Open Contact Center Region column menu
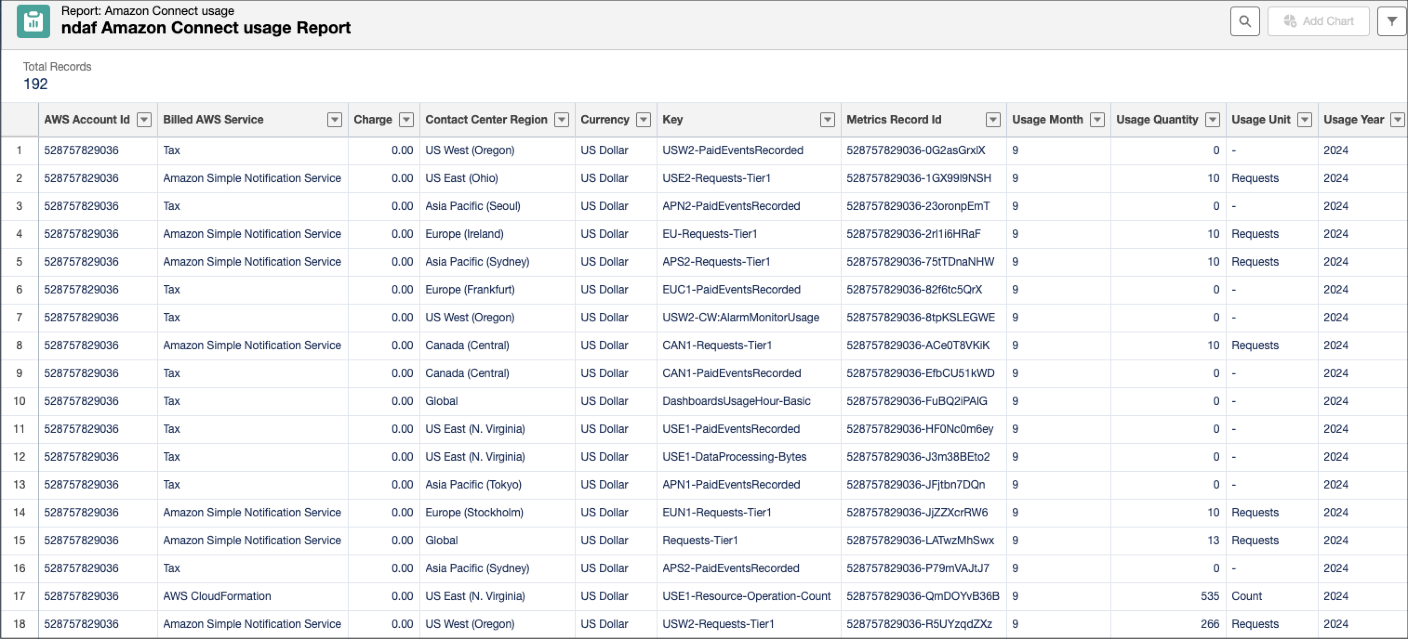This screenshot has width=1408, height=639. tap(561, 119)
